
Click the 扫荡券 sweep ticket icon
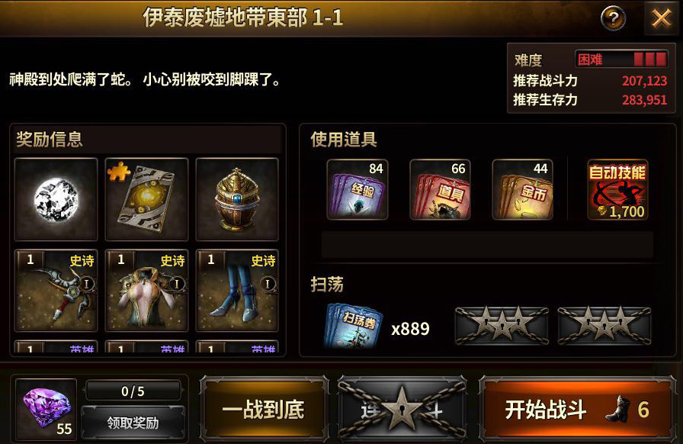(354, 326)
